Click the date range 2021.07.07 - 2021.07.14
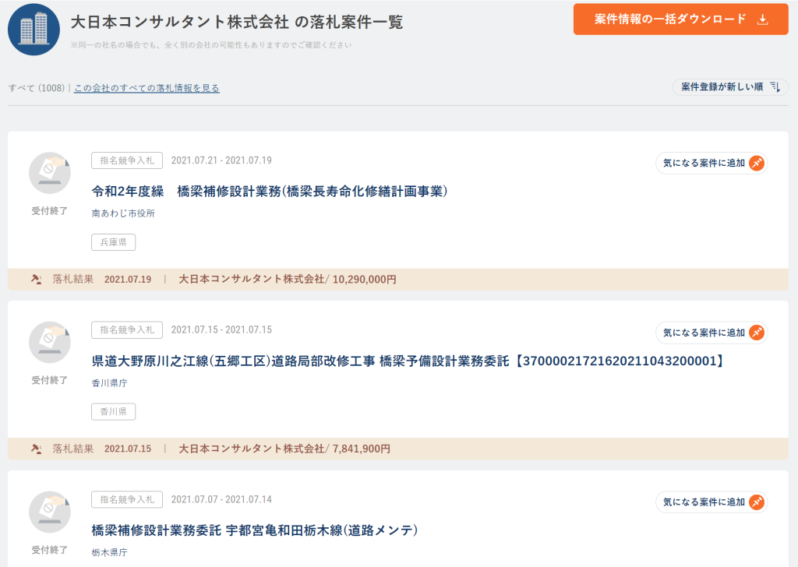 click(221, 499)
